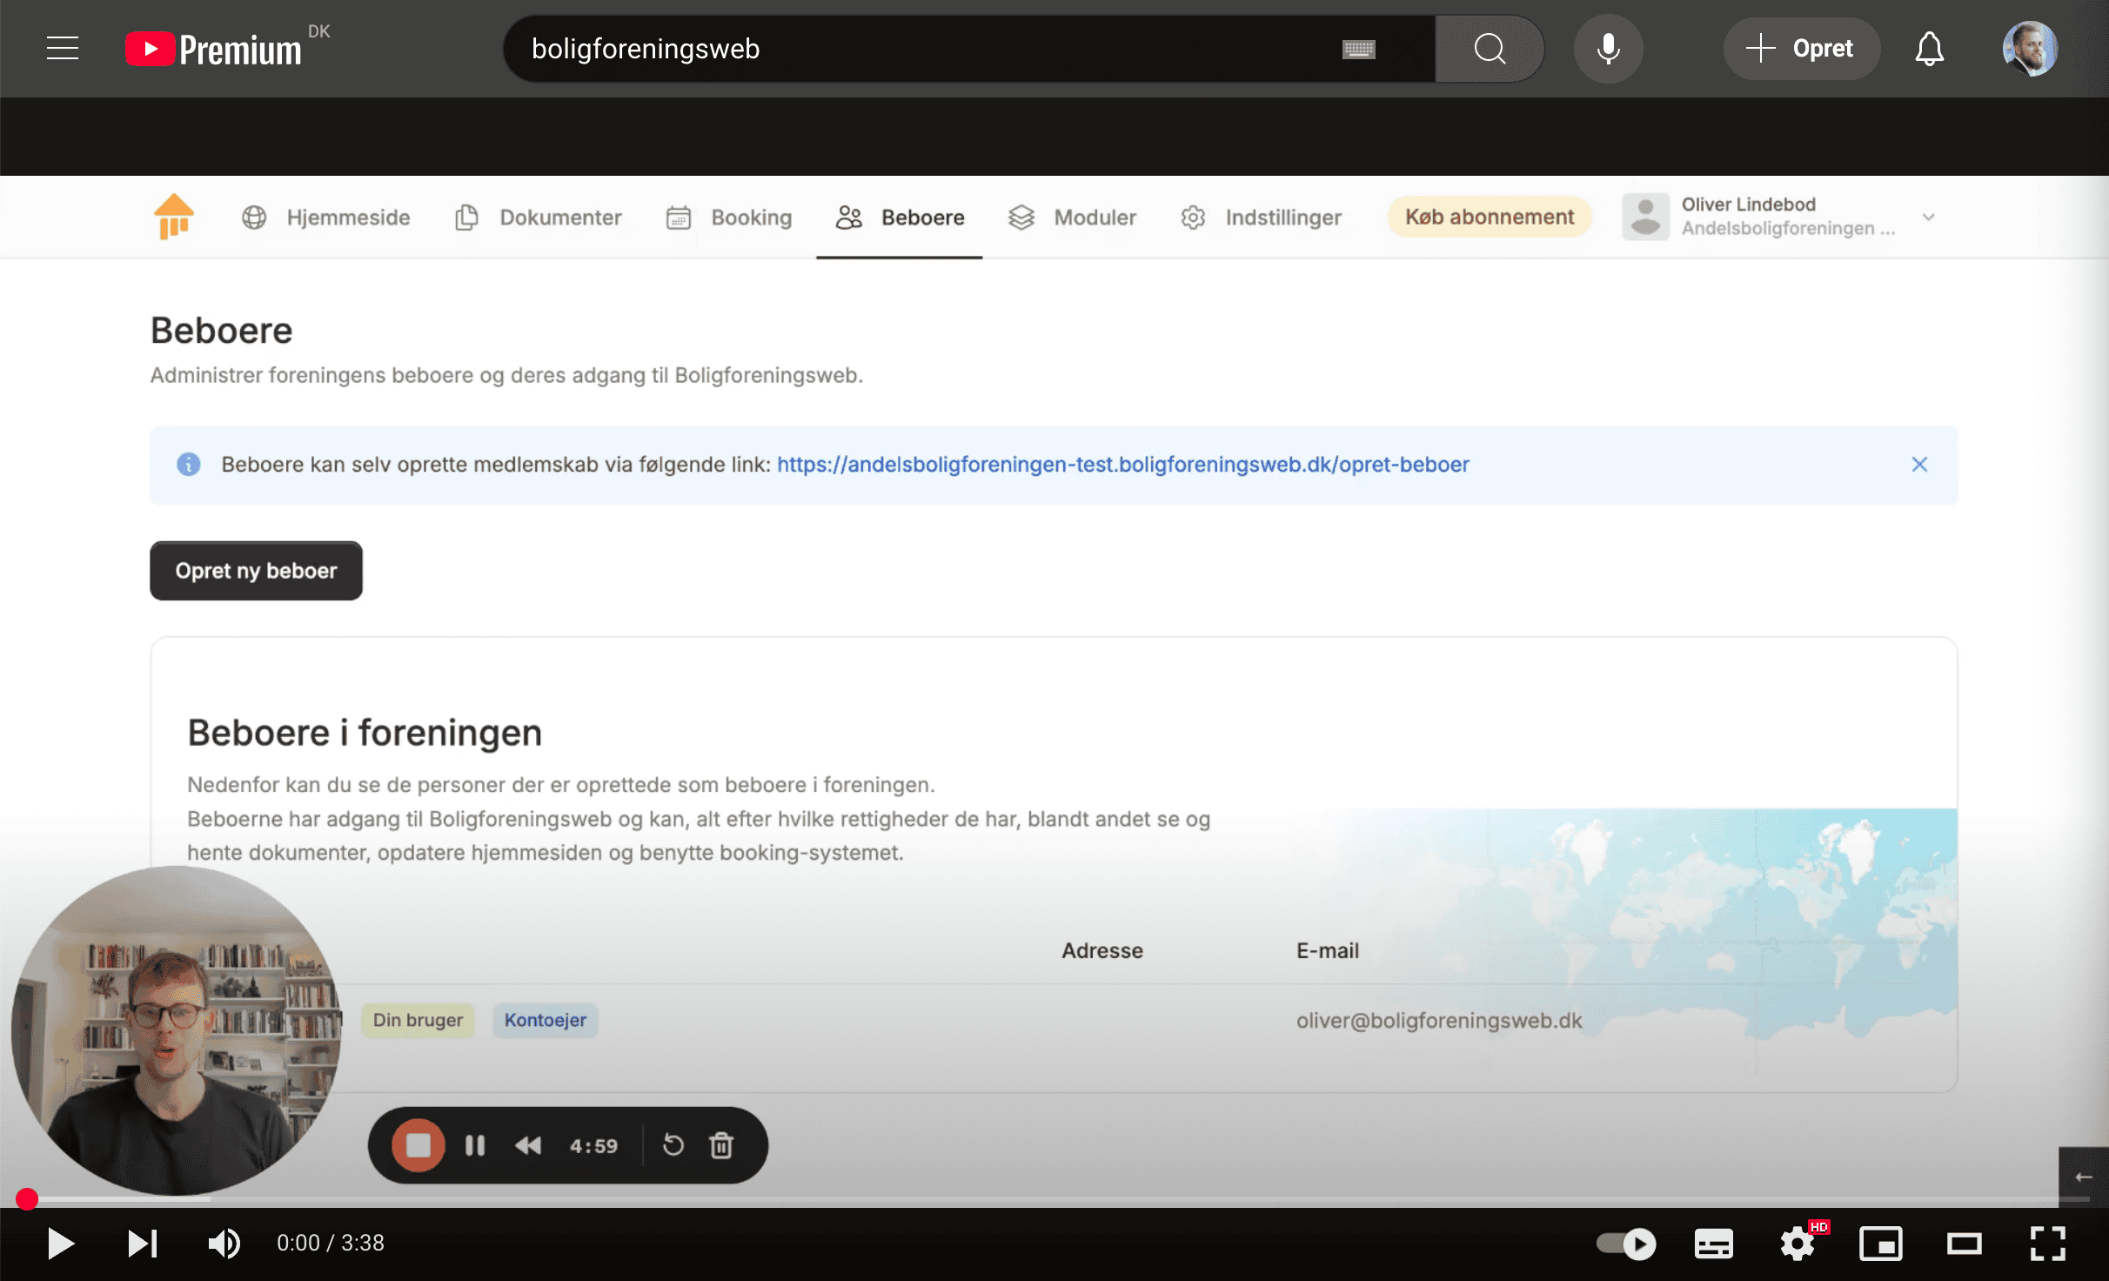This screenshot has width=2109, height=1281.
Task: Skip to the next video
Action: click(143, 1244)
